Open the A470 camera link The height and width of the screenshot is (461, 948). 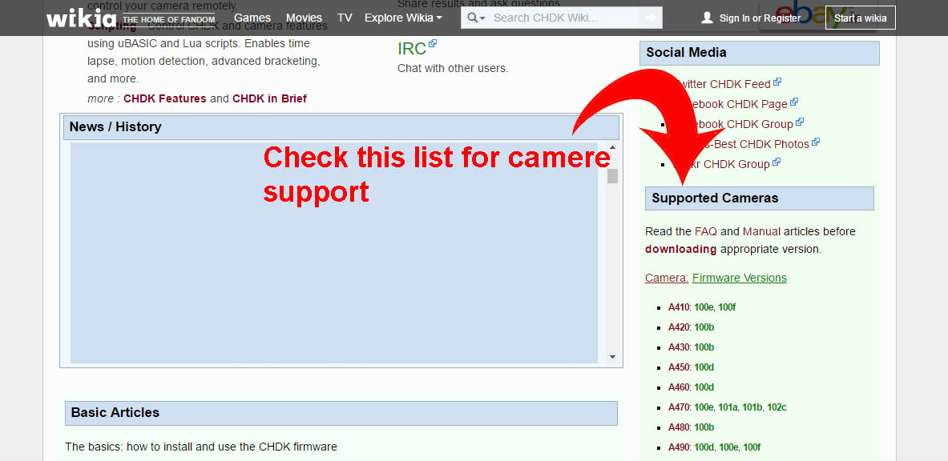679,407
